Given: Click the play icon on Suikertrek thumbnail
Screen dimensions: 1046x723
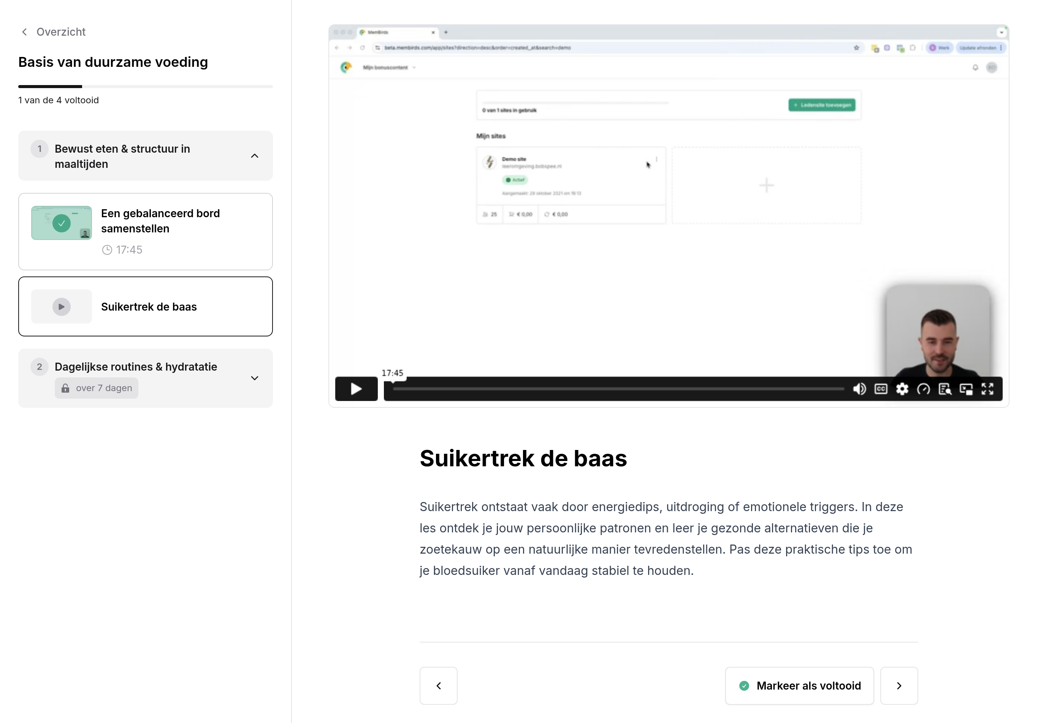Looking at the screenshot, I should click(x=62, y=307).
